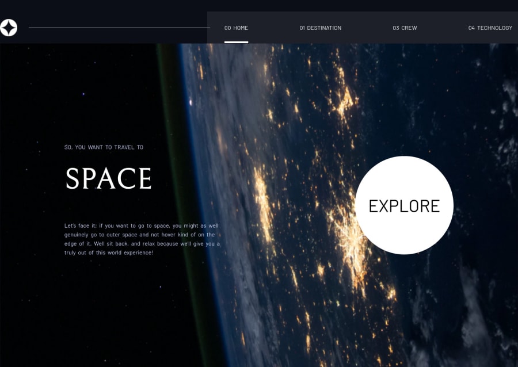Image resolution: width=518 pixels, height=367 pixels.
Task: Click the round Explore button
Action: click(x=405, y=205)
